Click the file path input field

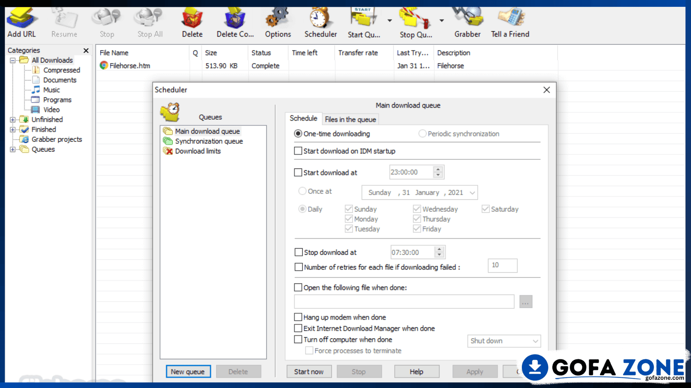(x=404, y=302)
